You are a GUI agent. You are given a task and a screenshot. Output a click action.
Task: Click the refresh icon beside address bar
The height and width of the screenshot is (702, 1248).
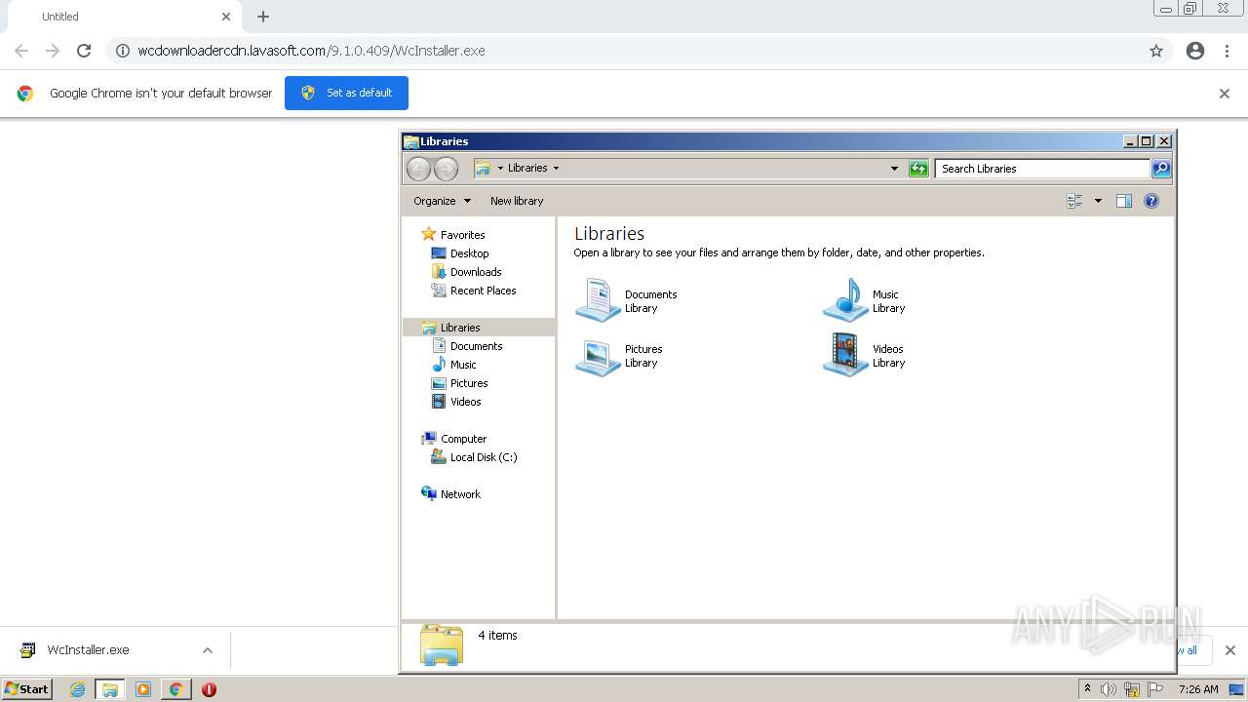[x=917, y=169]
